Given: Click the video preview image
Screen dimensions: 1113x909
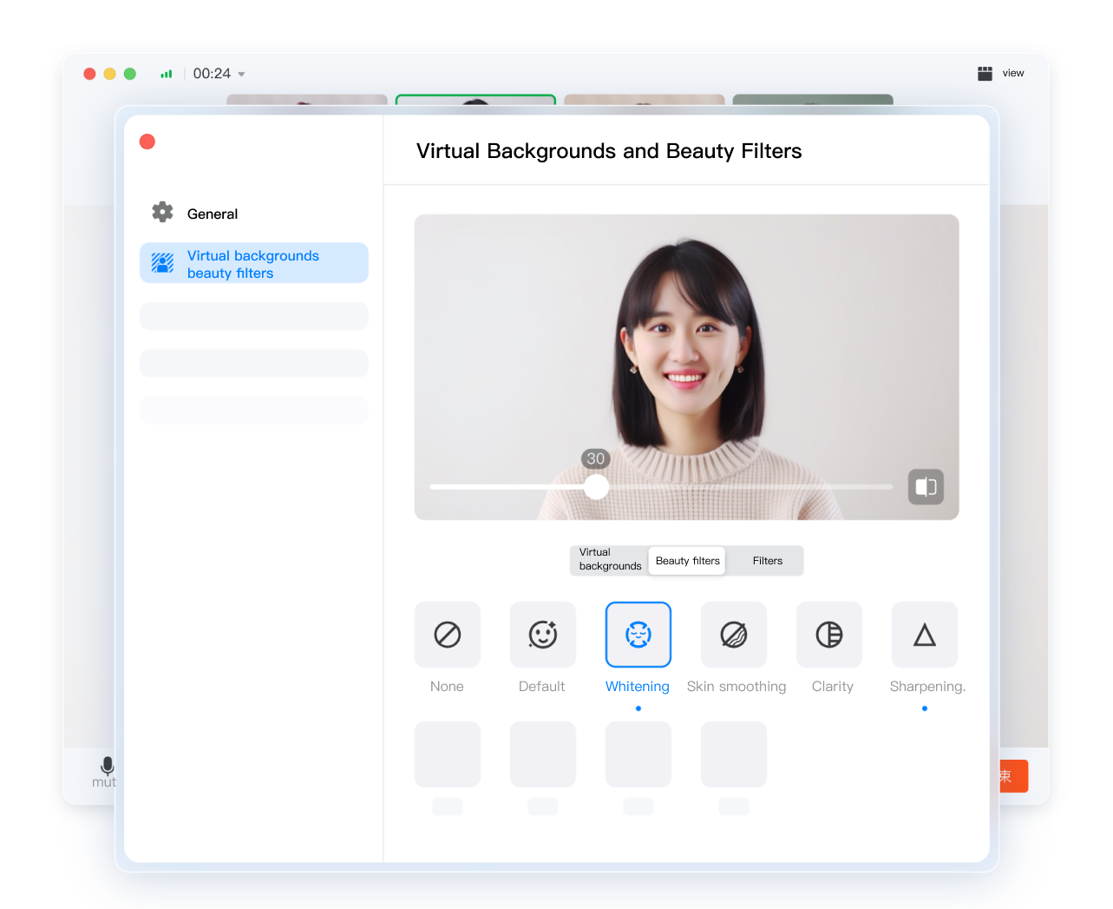Looking at the screenshot, I should click(x=686, y=347).
